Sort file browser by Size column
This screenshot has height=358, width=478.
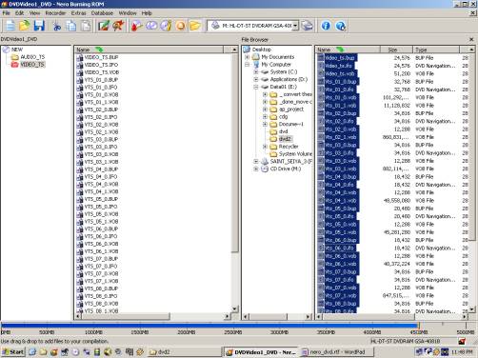click(x=396, y=50)
